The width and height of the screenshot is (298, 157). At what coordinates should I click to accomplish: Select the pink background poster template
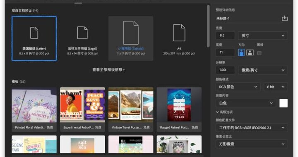(131, 144)
